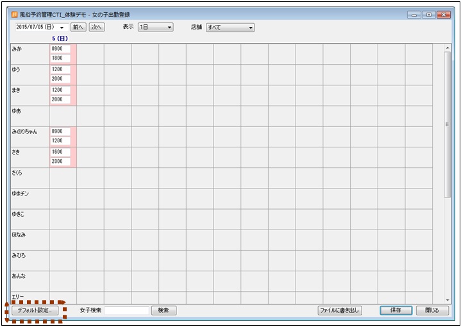Viewport: 461px width, 327px height.
Task: Open the date picker dropdown
Action: click(x=62, y=28)
